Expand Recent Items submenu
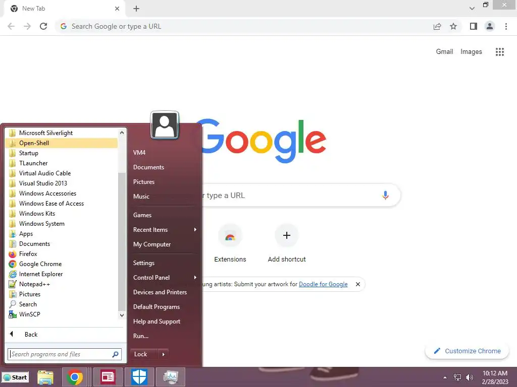517x387 pixels. click(165, 230)
